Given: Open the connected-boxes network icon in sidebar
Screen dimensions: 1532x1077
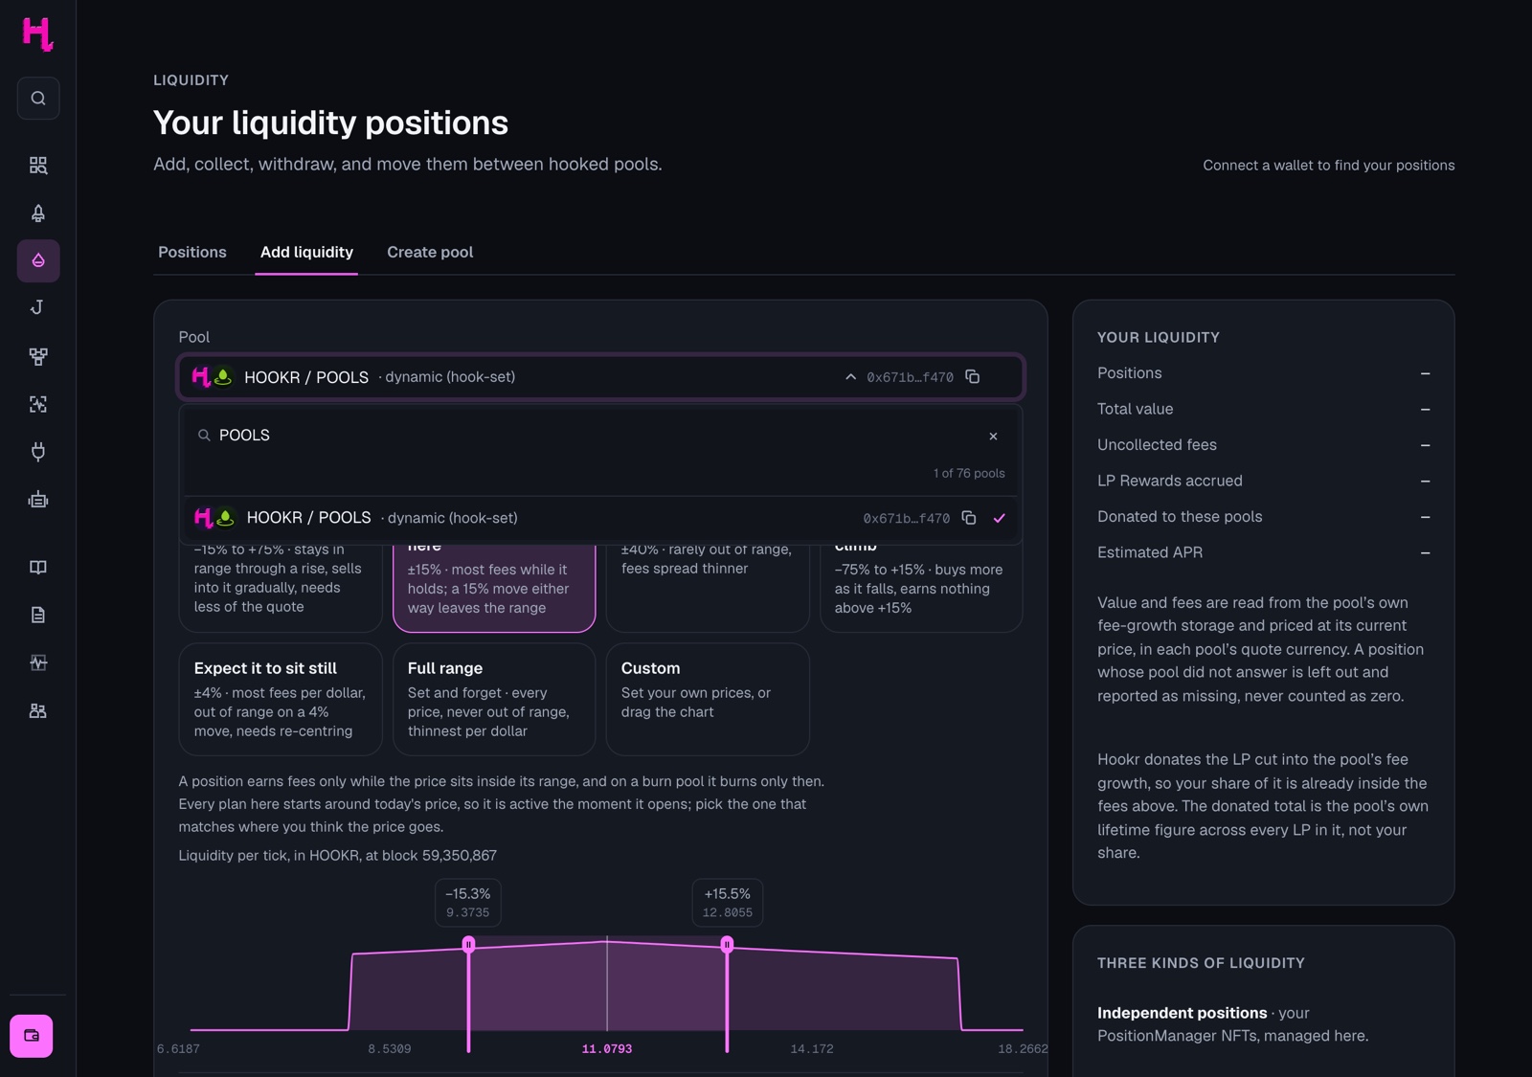Looking at the screenshot, I should coord(38,356).
